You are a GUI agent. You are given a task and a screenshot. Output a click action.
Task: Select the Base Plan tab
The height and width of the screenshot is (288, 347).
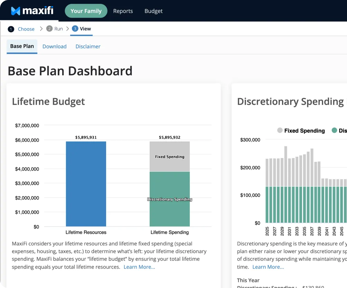(22, 46)
